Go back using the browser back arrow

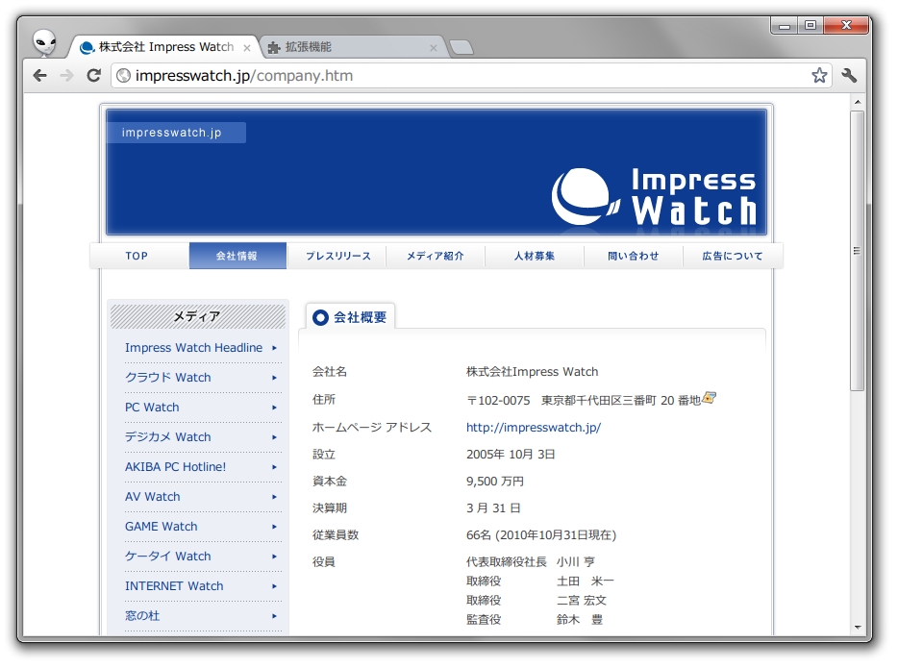pos(39,76)
